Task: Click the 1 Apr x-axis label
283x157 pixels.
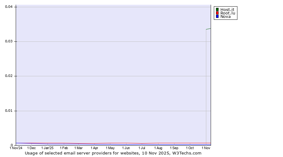Action: click(94, 148)
